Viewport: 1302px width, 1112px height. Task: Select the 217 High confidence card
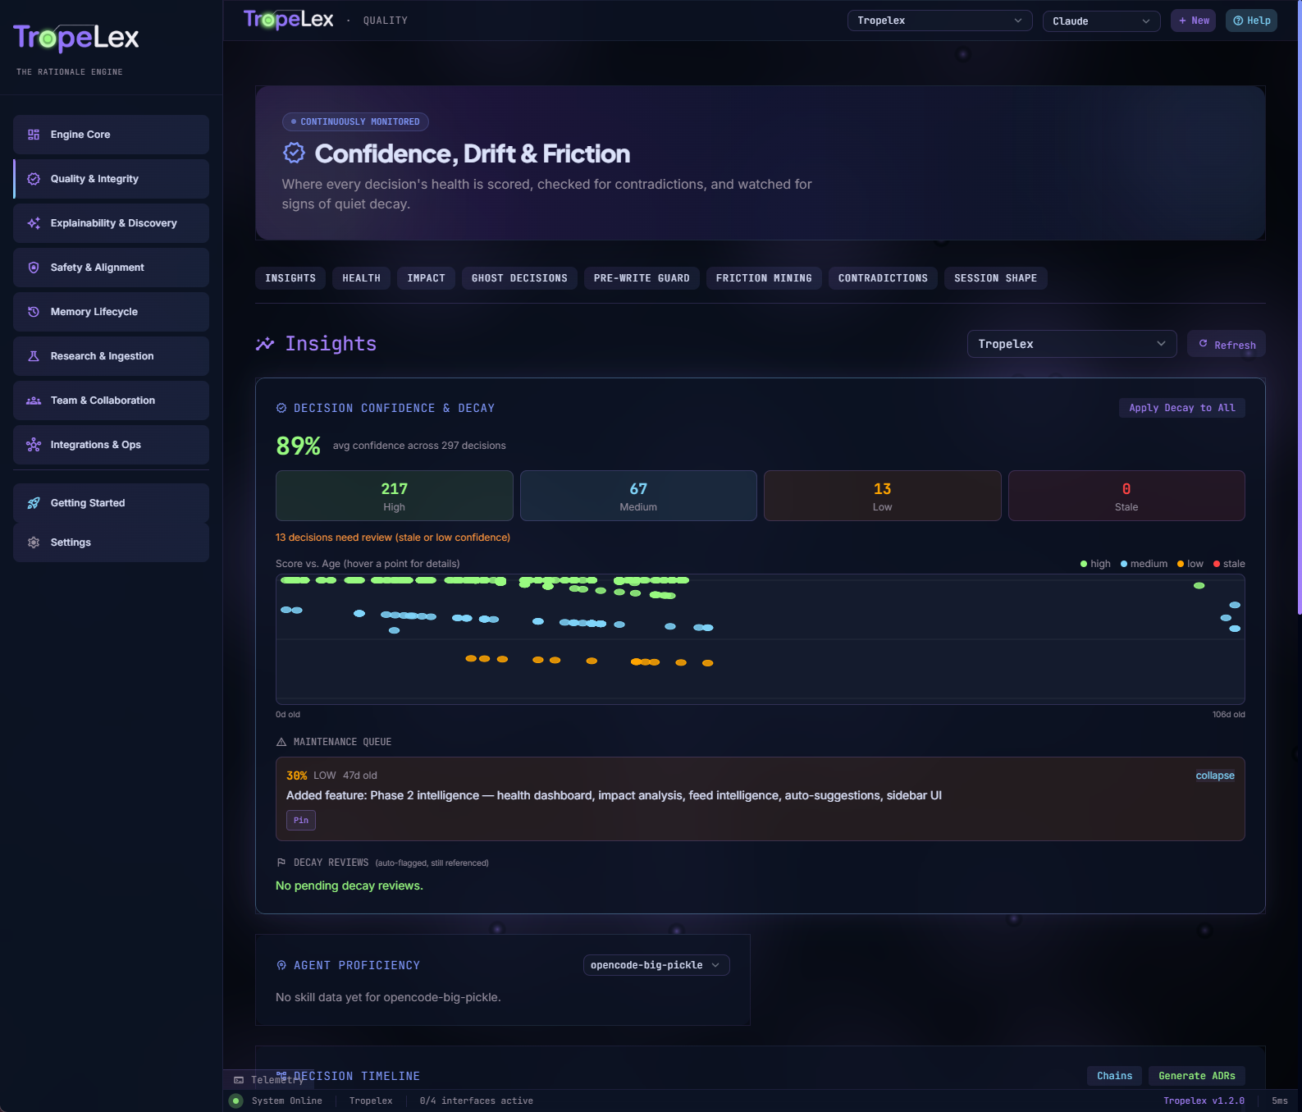pyautogui.click(x=395, y=496)
